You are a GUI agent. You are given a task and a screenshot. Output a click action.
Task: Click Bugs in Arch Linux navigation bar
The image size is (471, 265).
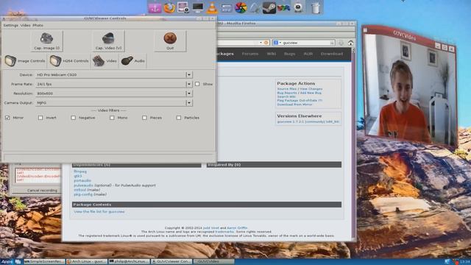click(289, 54)
